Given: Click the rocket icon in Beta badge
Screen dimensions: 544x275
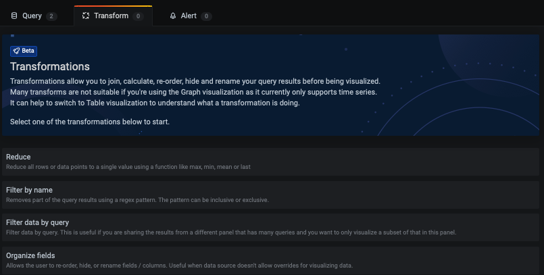Looking at the screenshot, I should 16,51.
